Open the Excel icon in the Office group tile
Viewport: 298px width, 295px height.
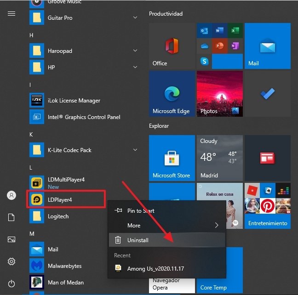[x=235, y=30]
